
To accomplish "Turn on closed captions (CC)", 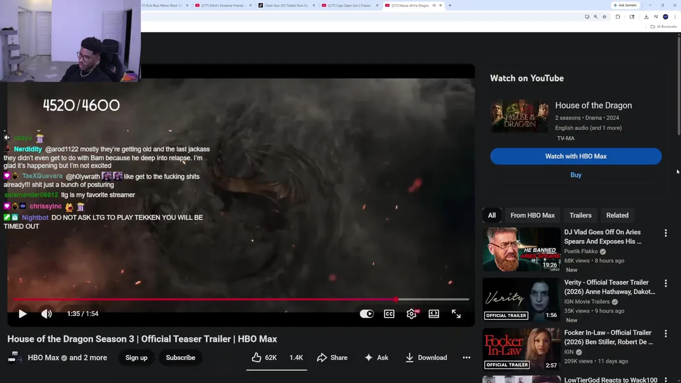I will tap(389, 314).
